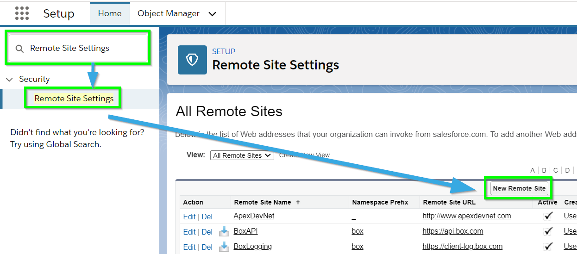The width and height of the screenshot is (577, 254).
Task: Delete the ApexDevNet remote site
Action: [207, 217]
